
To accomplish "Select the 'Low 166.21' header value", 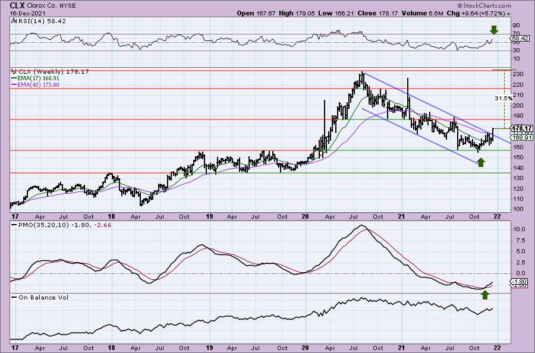I will pyautogui.click(x=336, y=13).
